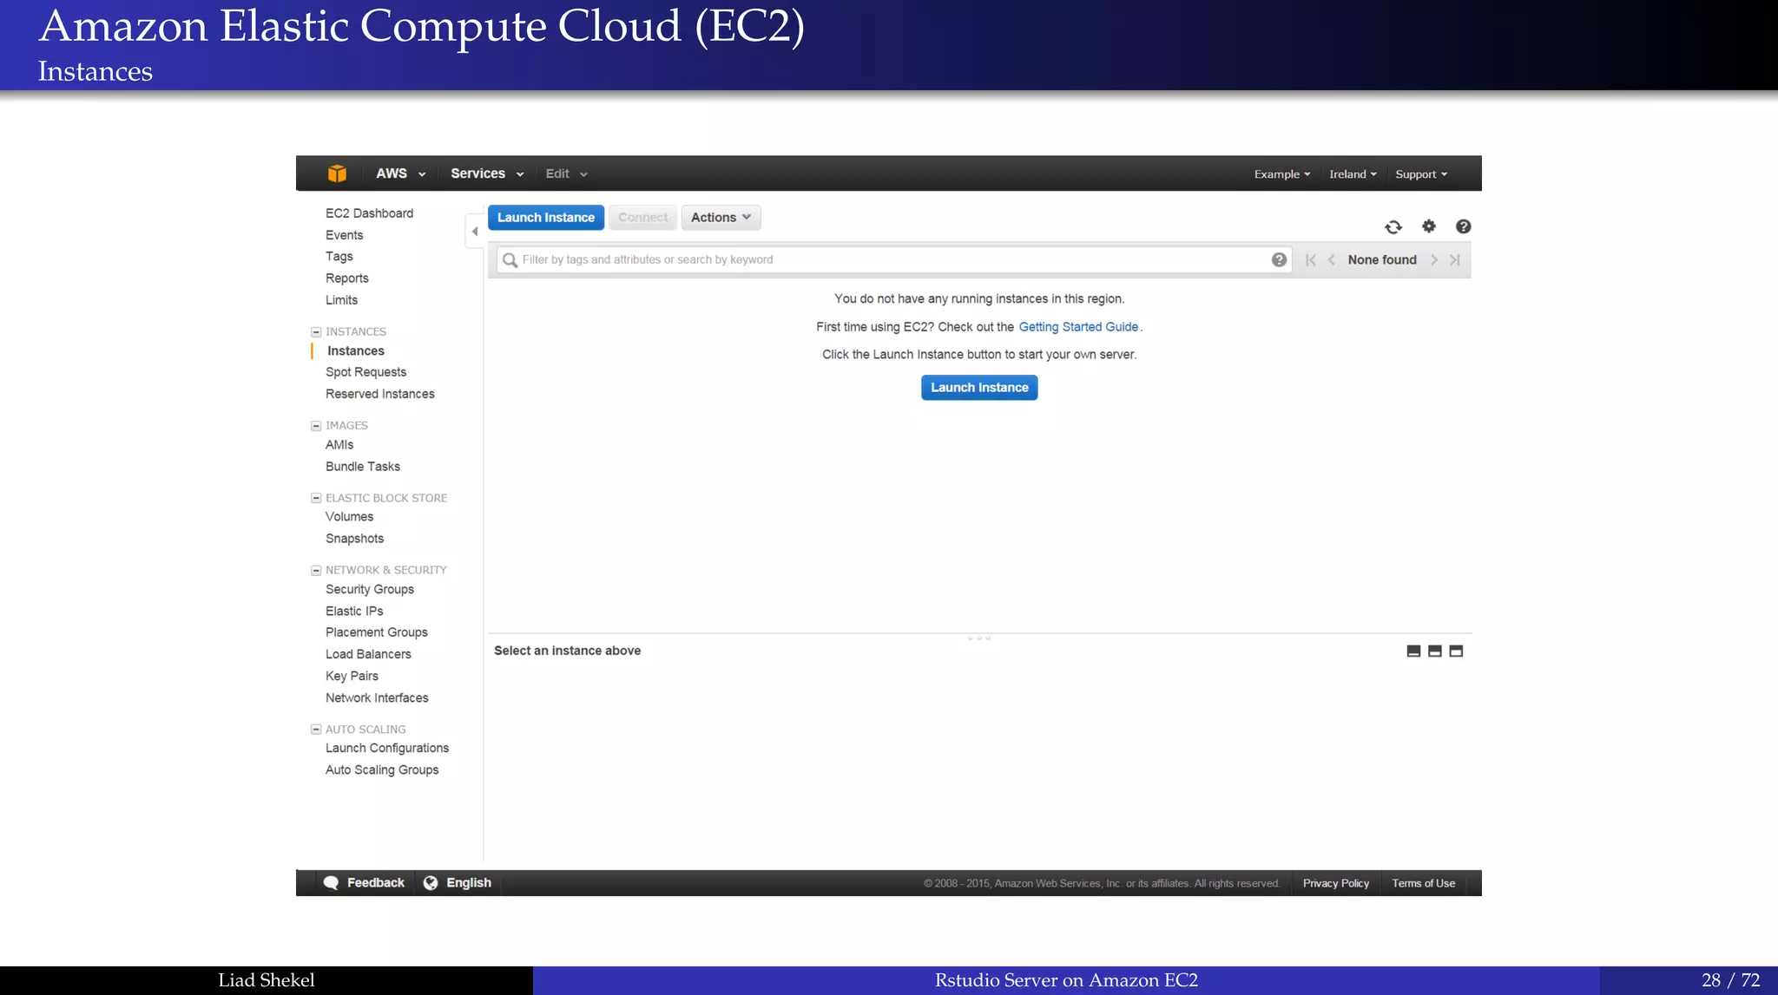Open the Support dropdown
Screen dimensions: 1778x995
click(1421, 174)
